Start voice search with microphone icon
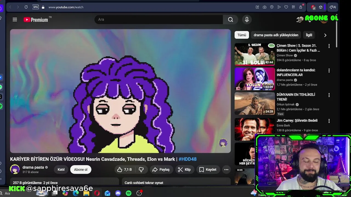351x197 pixels. pos(247,19)
